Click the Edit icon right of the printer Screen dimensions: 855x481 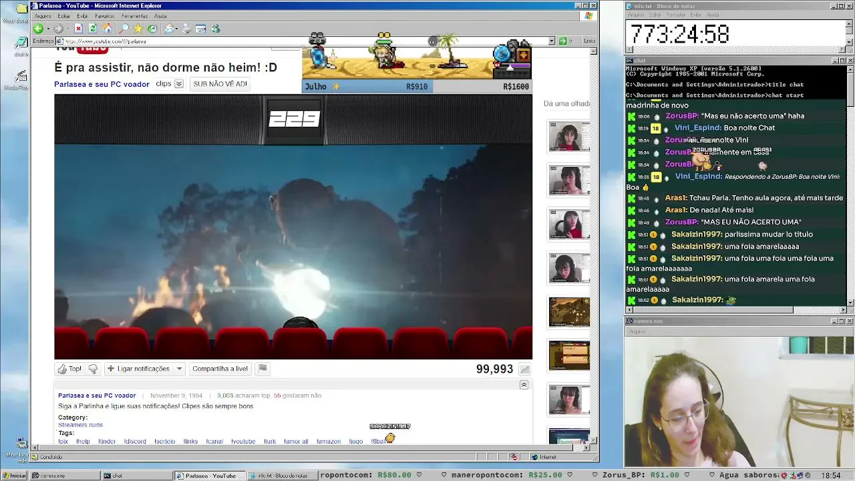200,29
